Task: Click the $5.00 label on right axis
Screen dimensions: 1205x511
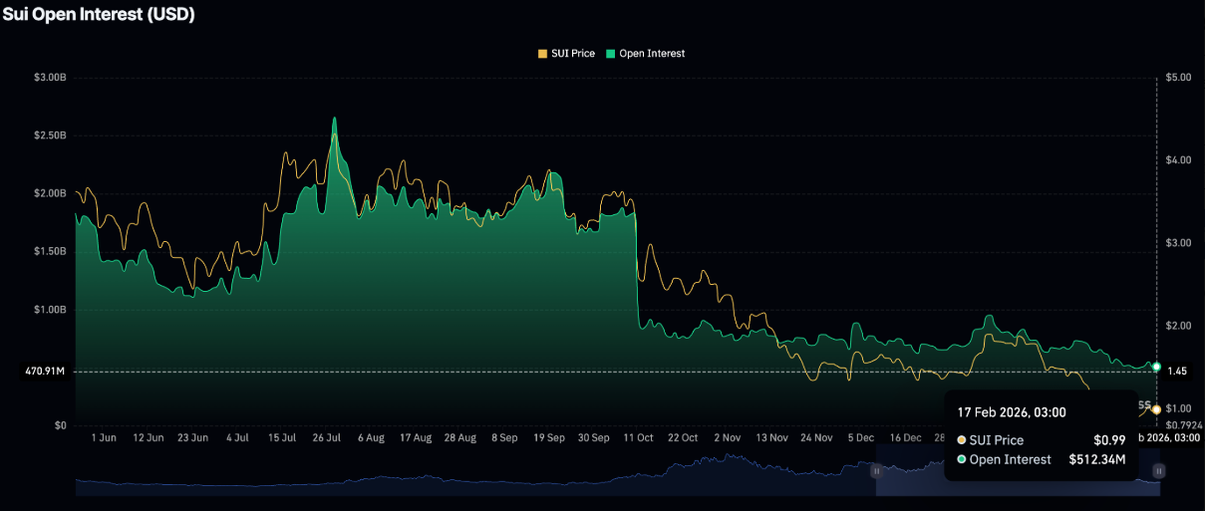Action: tap(1177, 78)
